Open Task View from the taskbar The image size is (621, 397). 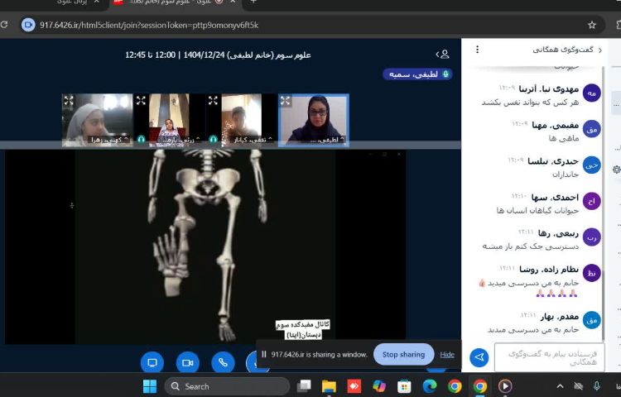(304, 386)
